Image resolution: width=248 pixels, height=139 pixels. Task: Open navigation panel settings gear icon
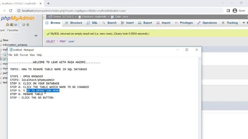24,25
